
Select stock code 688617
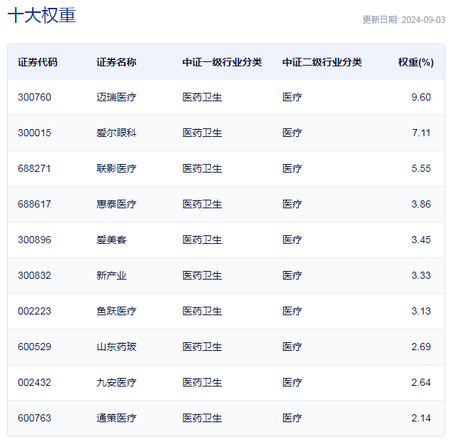(x=34, y=204)
